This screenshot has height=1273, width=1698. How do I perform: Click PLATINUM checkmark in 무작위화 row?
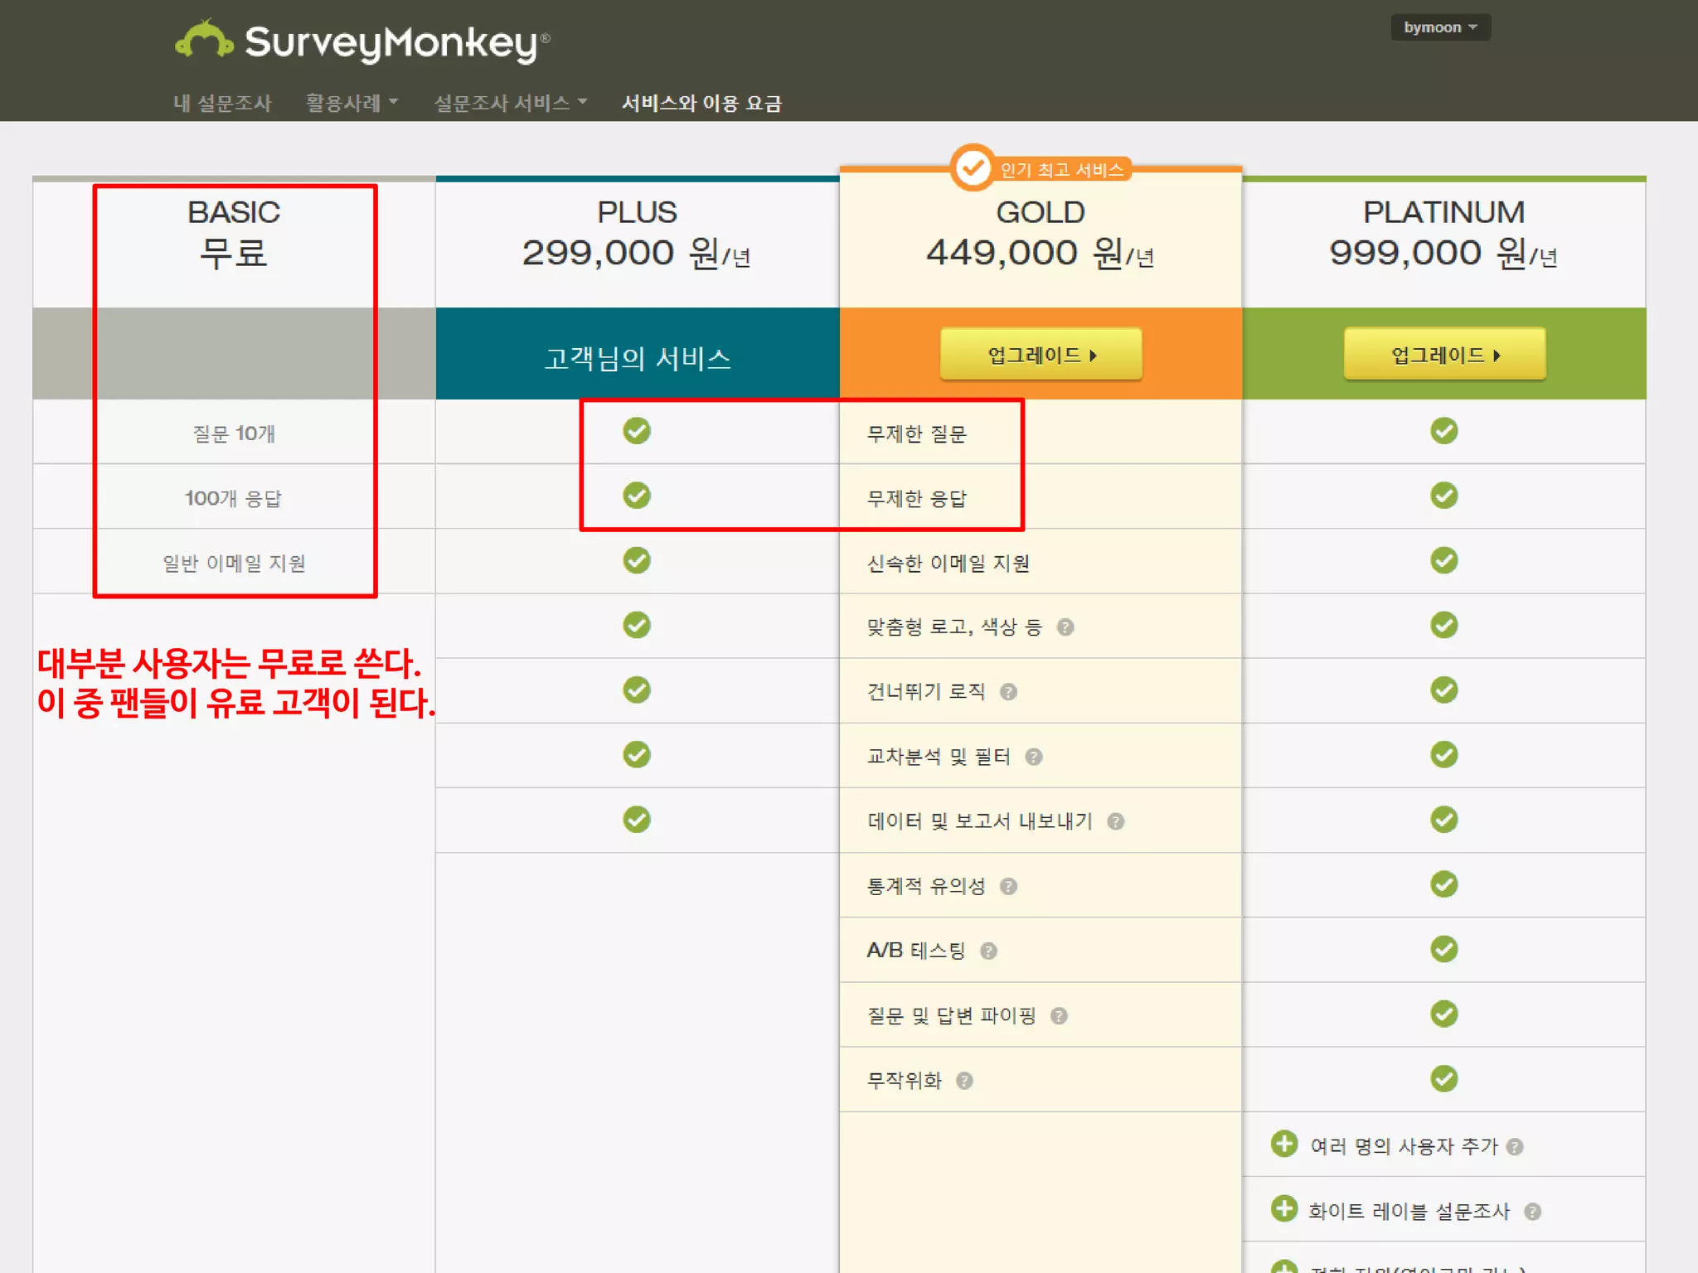pos(1444,1079)
